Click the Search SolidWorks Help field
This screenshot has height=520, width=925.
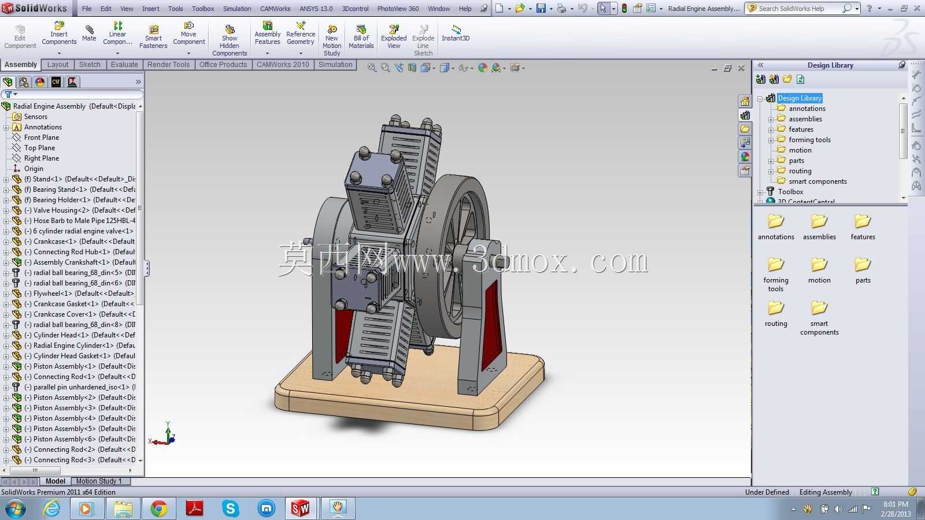[x=799, y=9]
